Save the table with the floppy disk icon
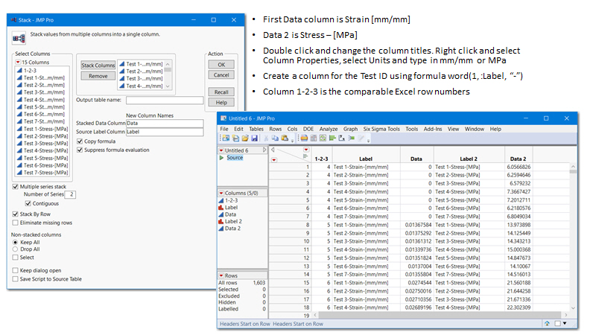This screenshot has width=596, height=335. 254,138
